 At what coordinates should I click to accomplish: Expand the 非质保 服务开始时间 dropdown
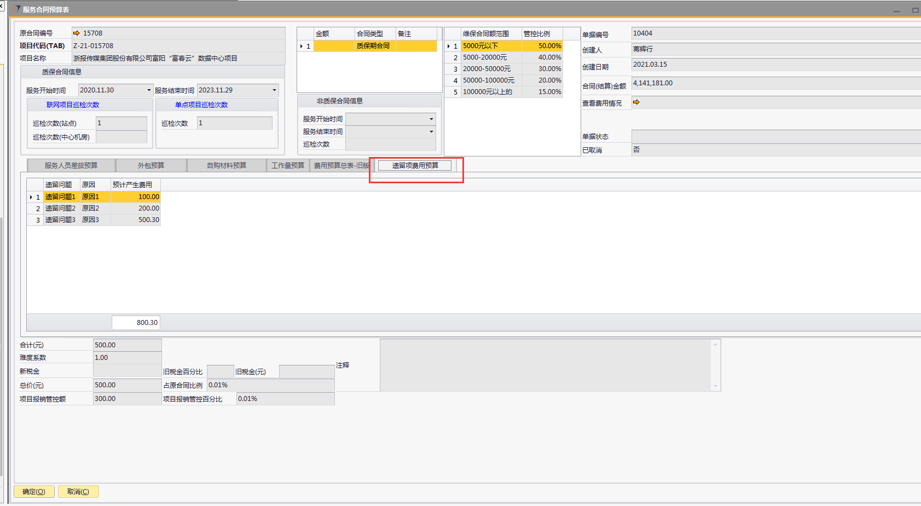[x=431, y=119]
